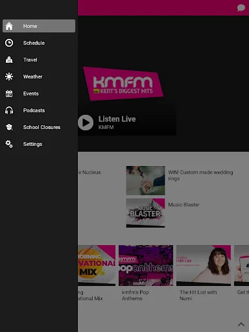
Task: Click the Home house icon
Action: point(9,26)
